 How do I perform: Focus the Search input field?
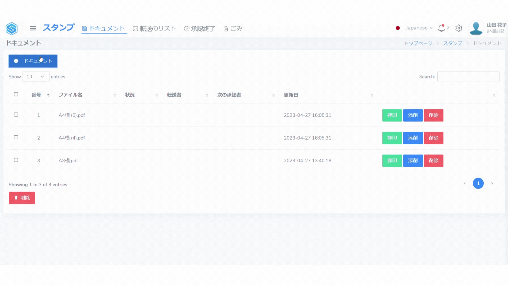tap(468, 77)
